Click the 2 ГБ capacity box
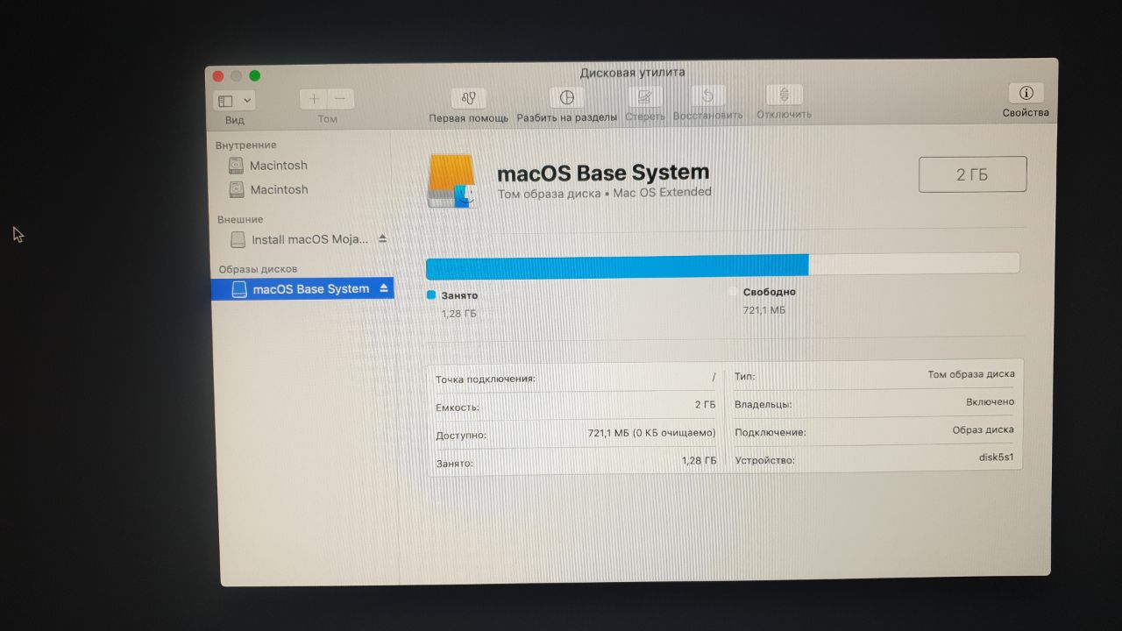The width and height of the screenshot is (1122, 631). click(972, 174)
